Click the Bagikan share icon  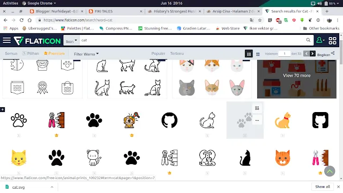(x=332, y=53)
